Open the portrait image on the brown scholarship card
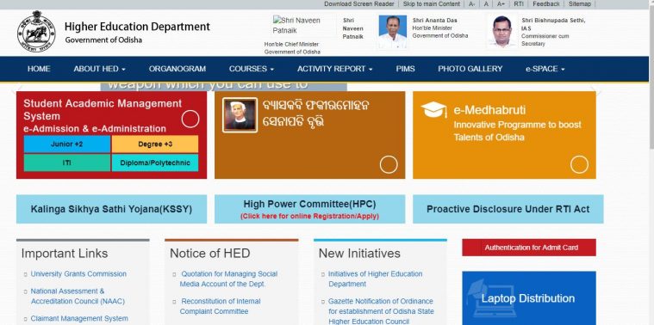The width and height of the screenshot is (654, 325). 240,115
